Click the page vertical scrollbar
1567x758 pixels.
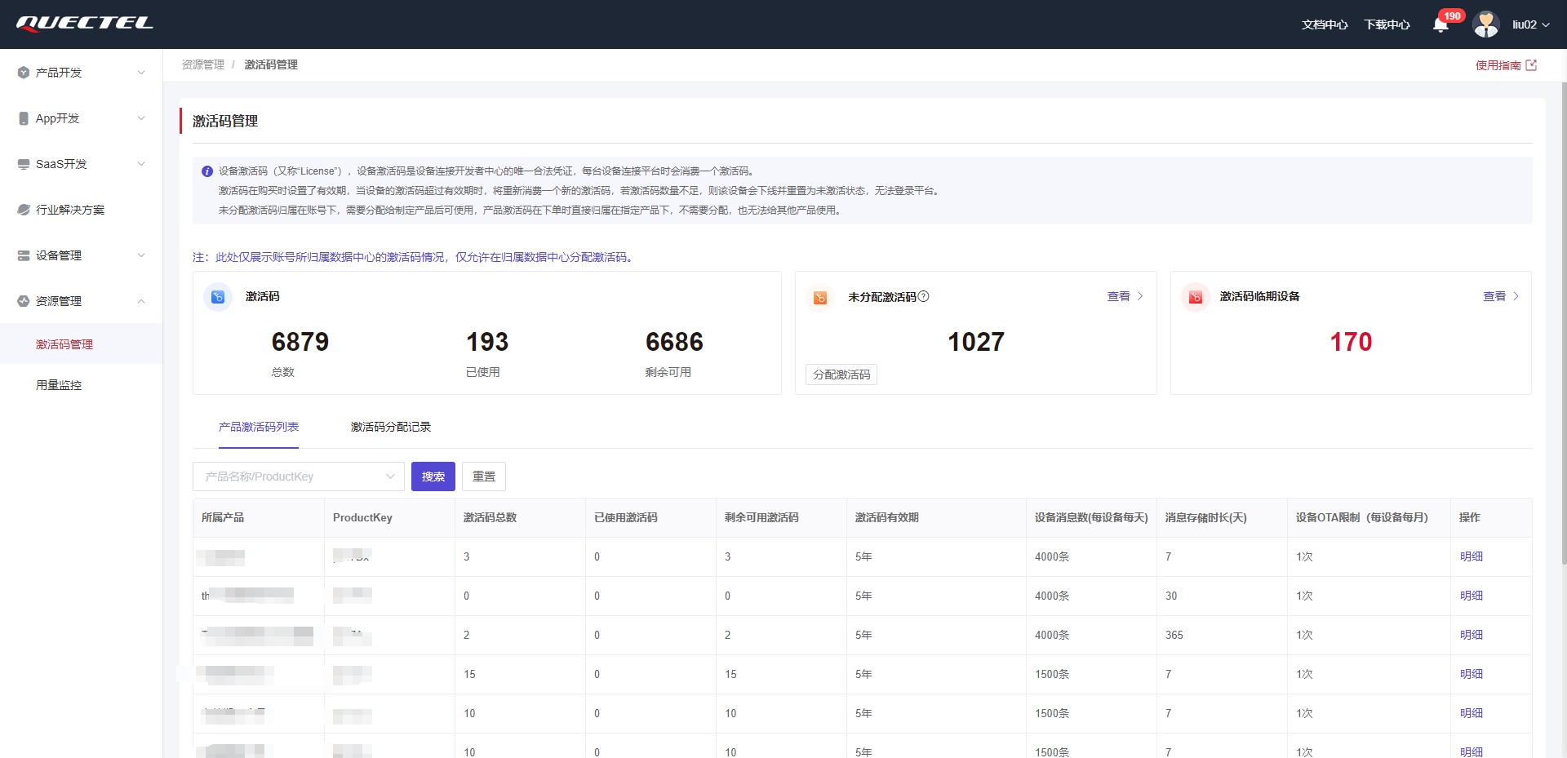pos(1564,322)
